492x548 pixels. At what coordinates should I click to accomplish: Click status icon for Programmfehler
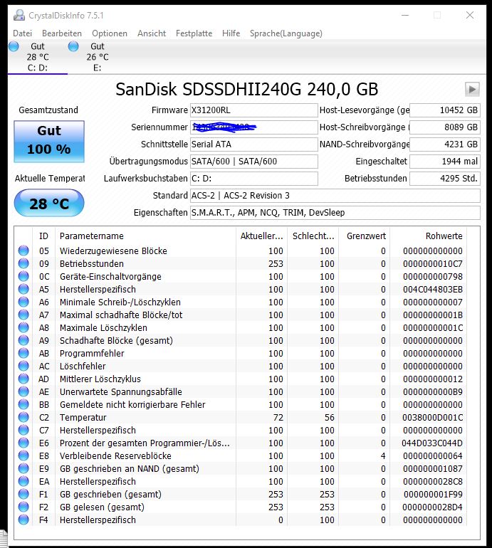(x=23, y=353)
